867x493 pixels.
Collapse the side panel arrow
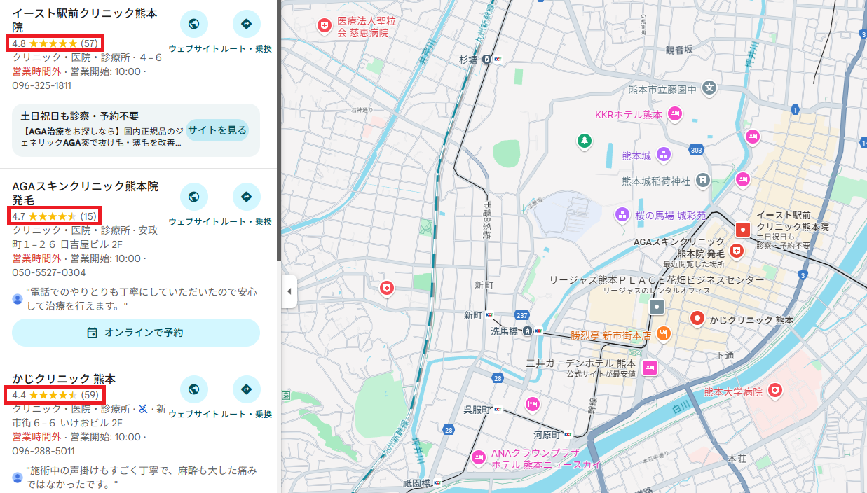(x=289, y=291)
